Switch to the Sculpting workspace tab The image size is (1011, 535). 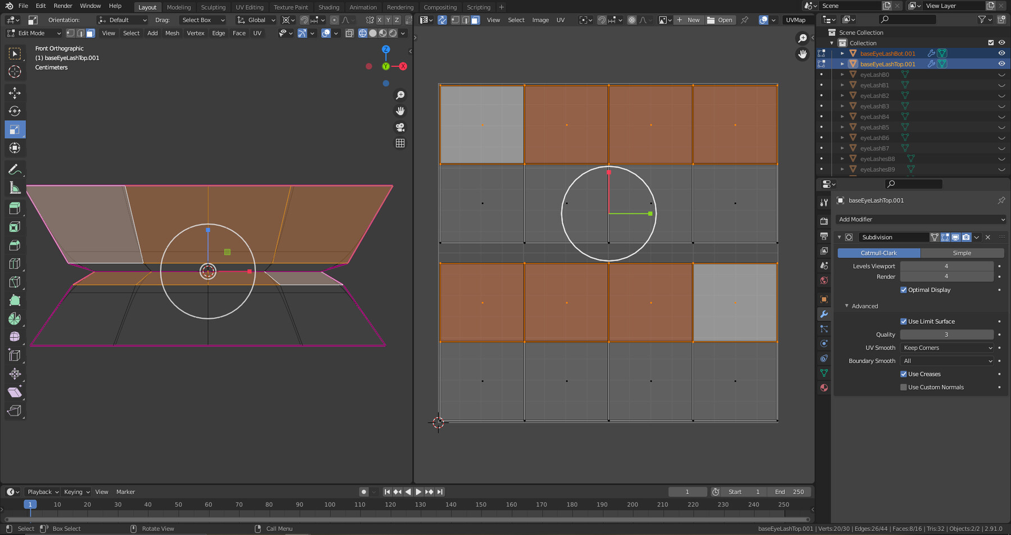coord(213,7)
